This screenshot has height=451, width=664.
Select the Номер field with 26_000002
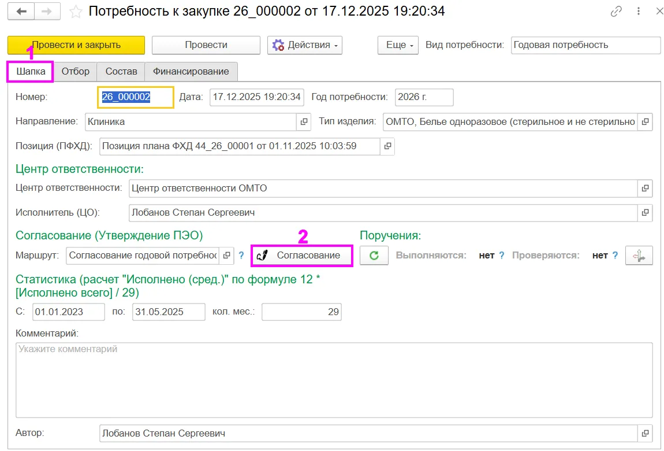136,97
